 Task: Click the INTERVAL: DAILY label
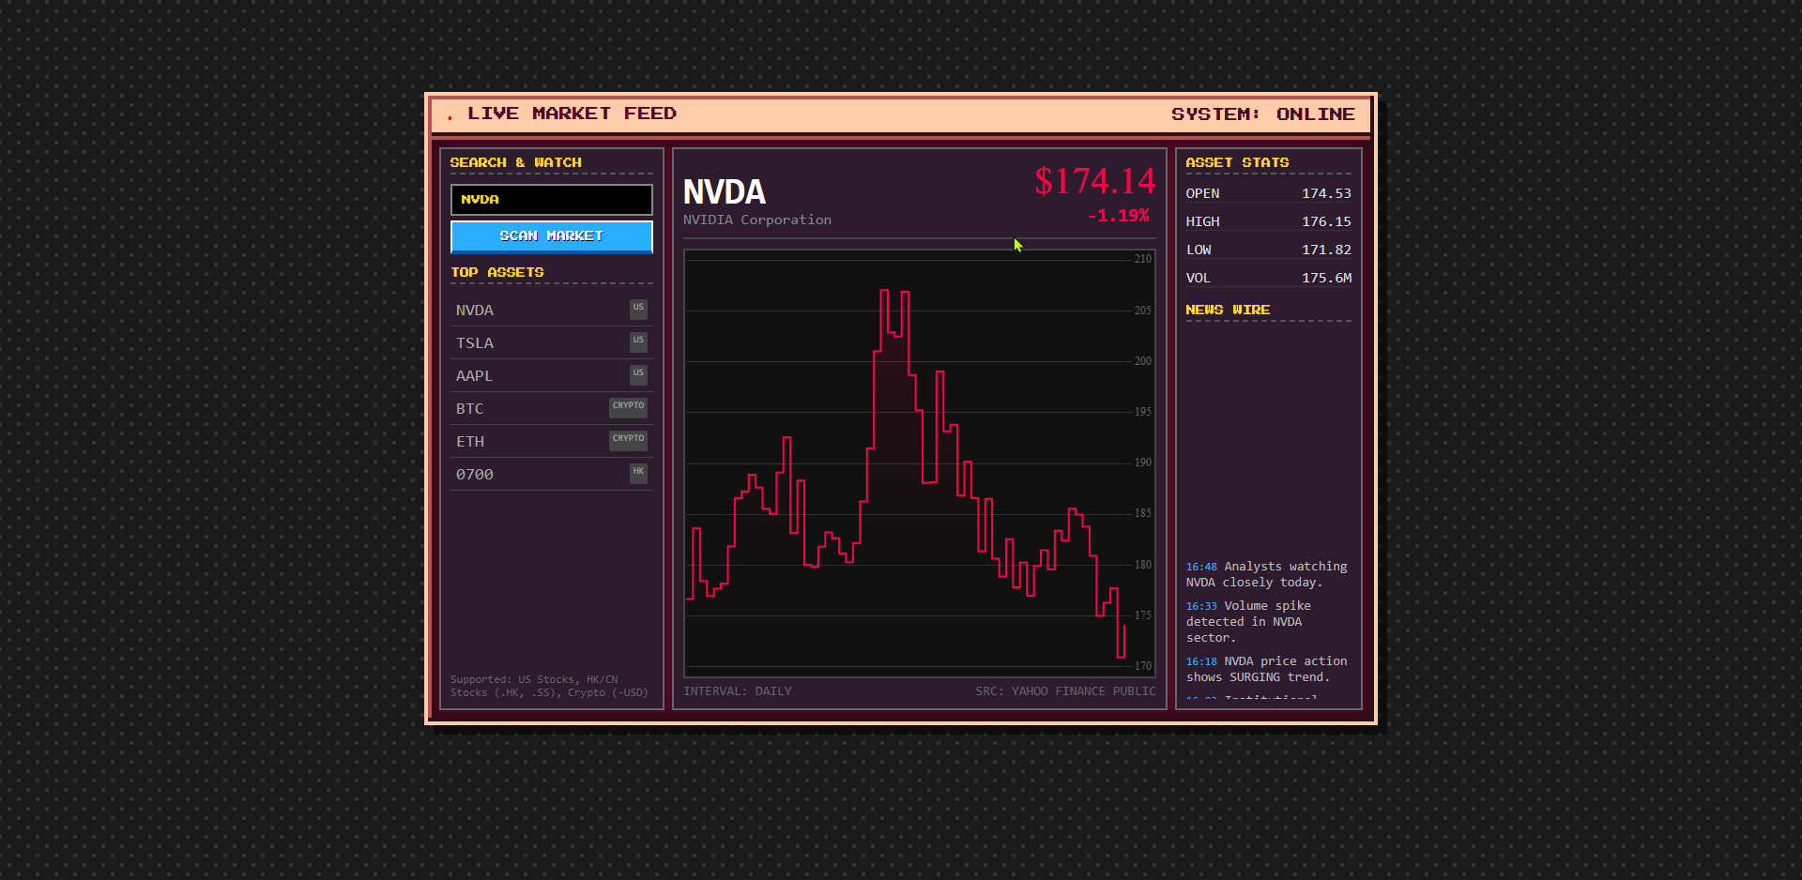pyautogui.click(x=738, y=691)
